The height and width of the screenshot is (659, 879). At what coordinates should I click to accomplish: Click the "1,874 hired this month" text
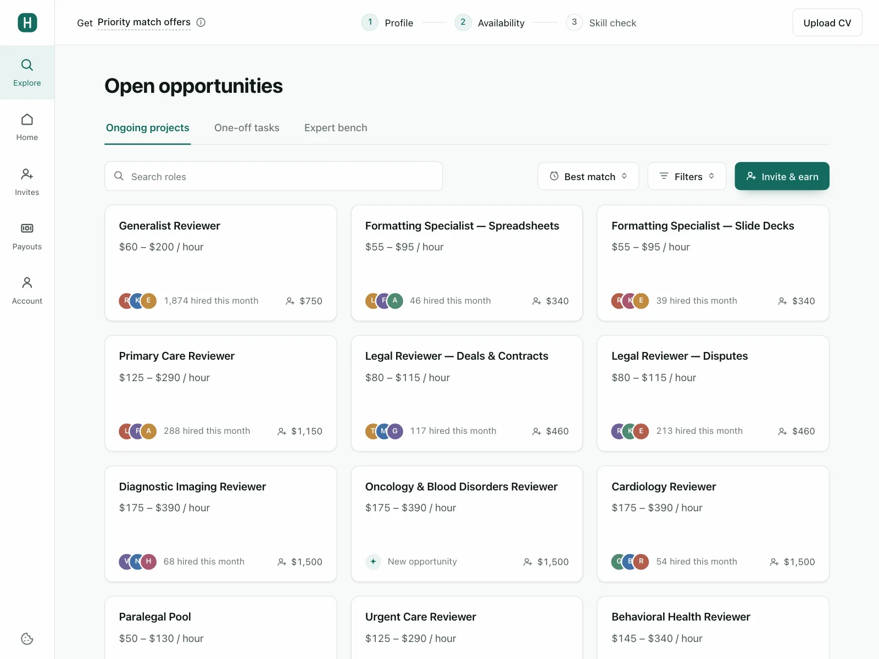tap(211, 301)
